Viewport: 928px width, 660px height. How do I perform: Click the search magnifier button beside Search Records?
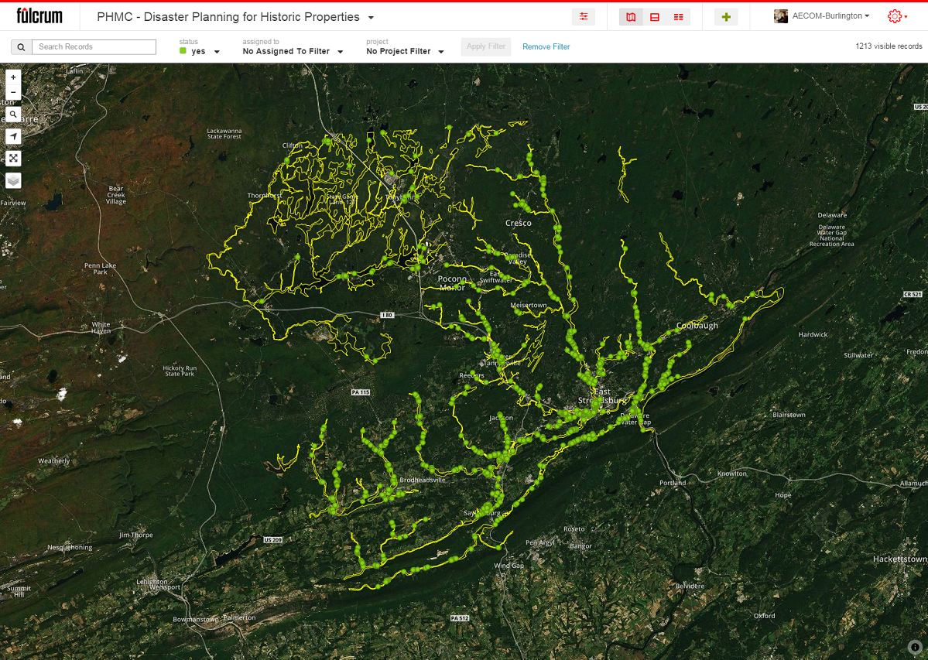21,47
